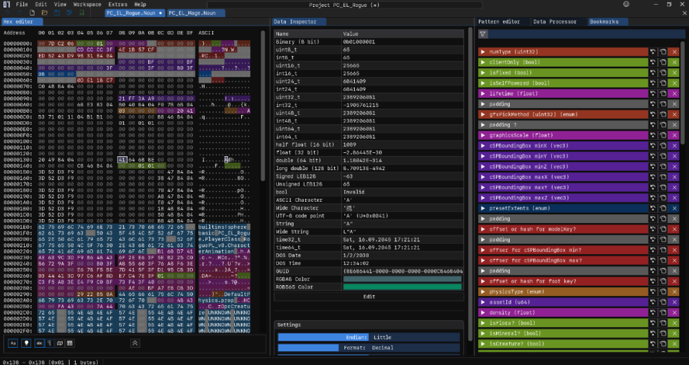Click the bookmarks filter text field
Viewport: 689px width, 365px height.
point(586,34)
